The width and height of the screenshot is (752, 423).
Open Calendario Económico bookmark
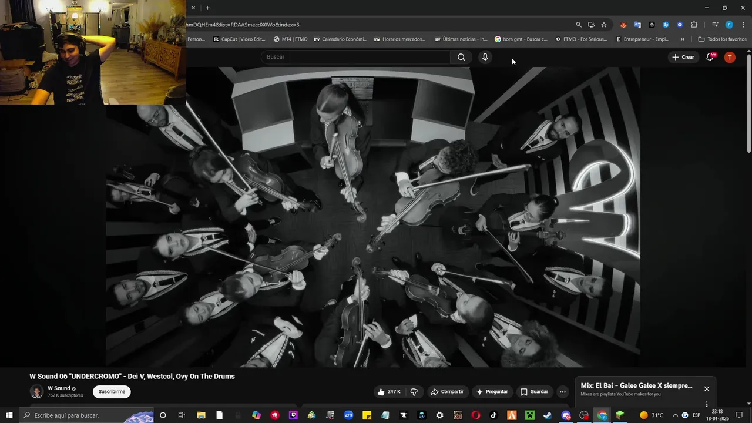(340, 39)
